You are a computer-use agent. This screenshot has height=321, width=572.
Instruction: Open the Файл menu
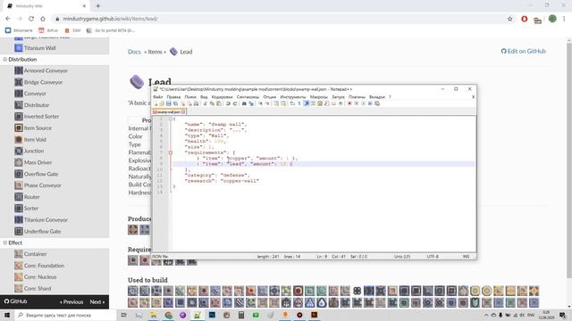(157, 97)
